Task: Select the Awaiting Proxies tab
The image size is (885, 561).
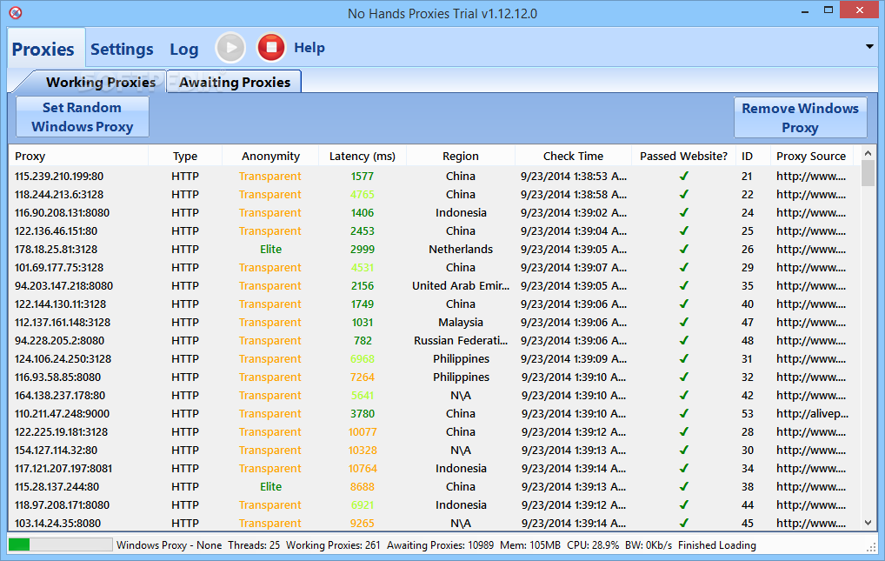Action: [234, 82]
